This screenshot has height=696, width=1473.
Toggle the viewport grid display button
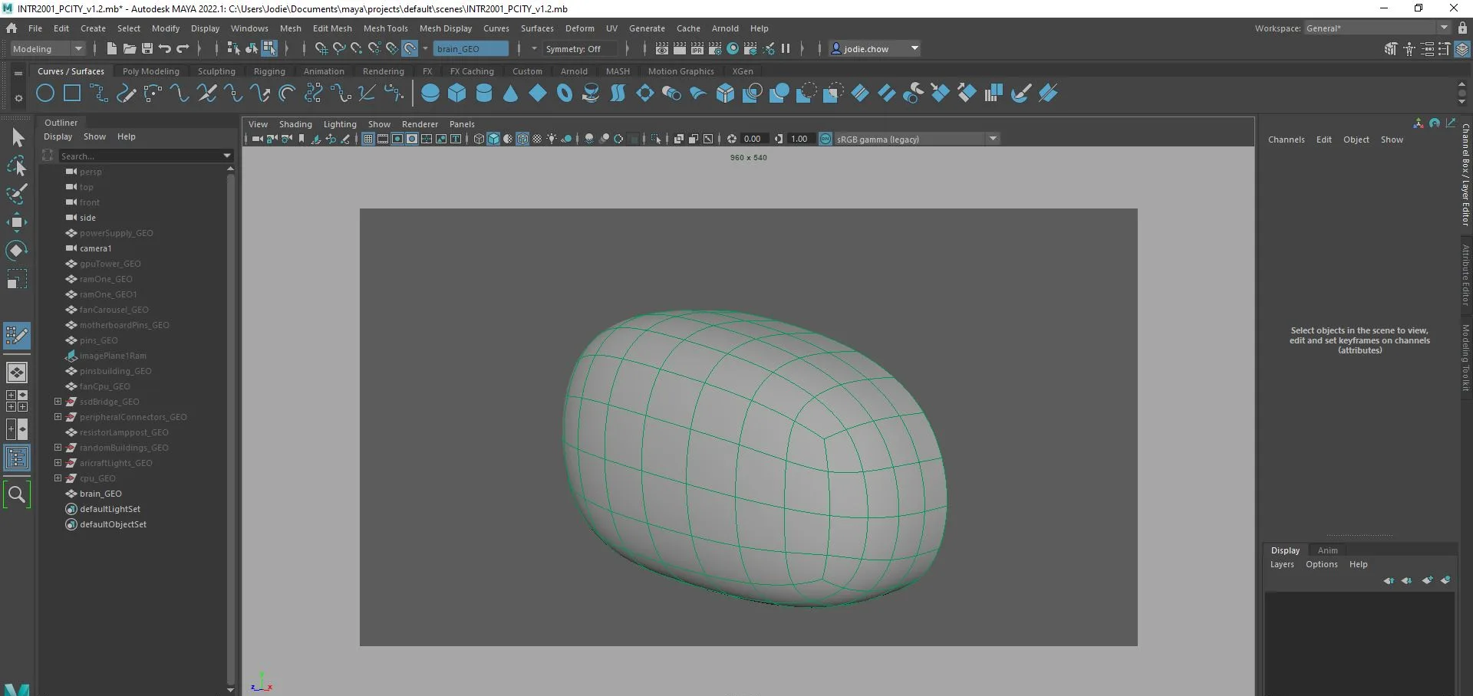(x=368, y=139)
